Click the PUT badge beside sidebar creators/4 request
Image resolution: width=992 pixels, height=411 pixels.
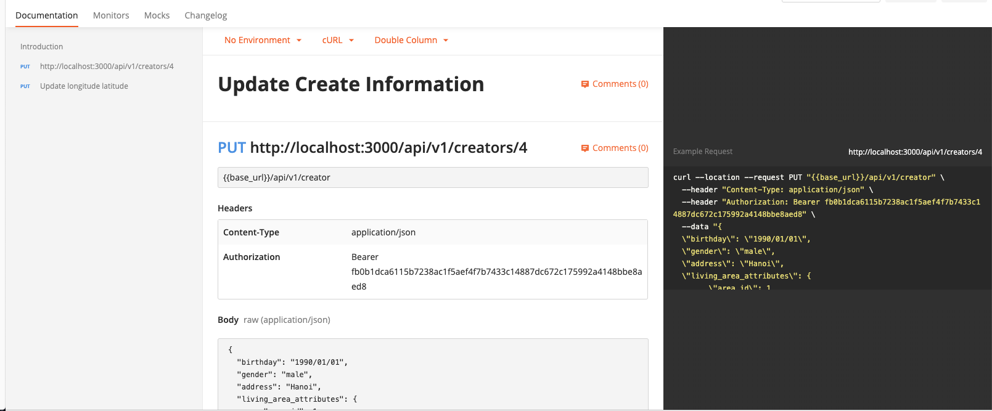click(25, 67)
